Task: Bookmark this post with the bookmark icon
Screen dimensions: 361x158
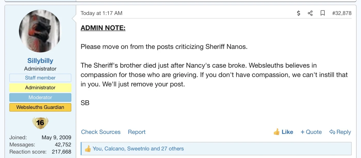Action: 322,13
